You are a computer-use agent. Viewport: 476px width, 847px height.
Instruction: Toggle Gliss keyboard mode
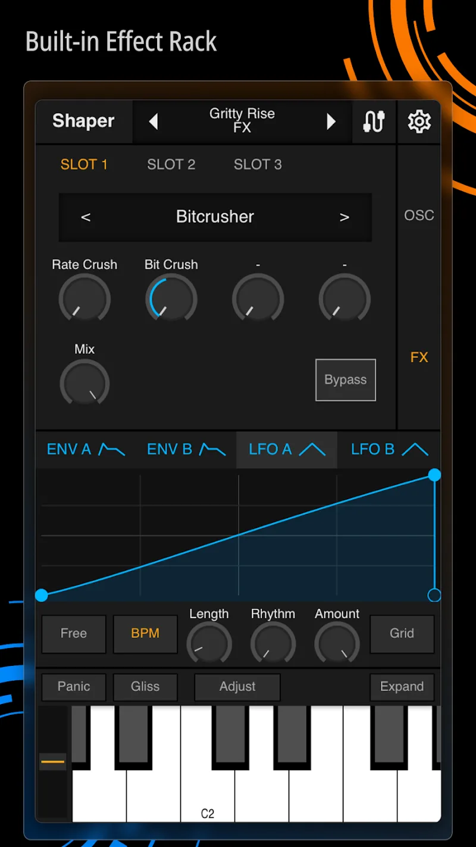(145, 687)
